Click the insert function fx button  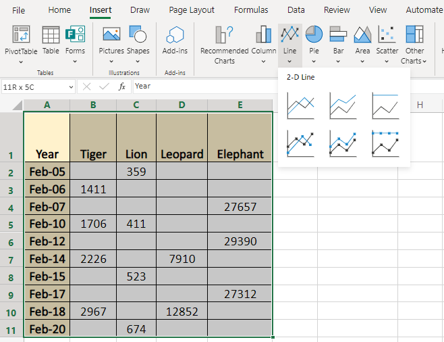pos(121,87)
